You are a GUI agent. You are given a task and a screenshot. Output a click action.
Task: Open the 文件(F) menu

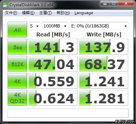11,13
